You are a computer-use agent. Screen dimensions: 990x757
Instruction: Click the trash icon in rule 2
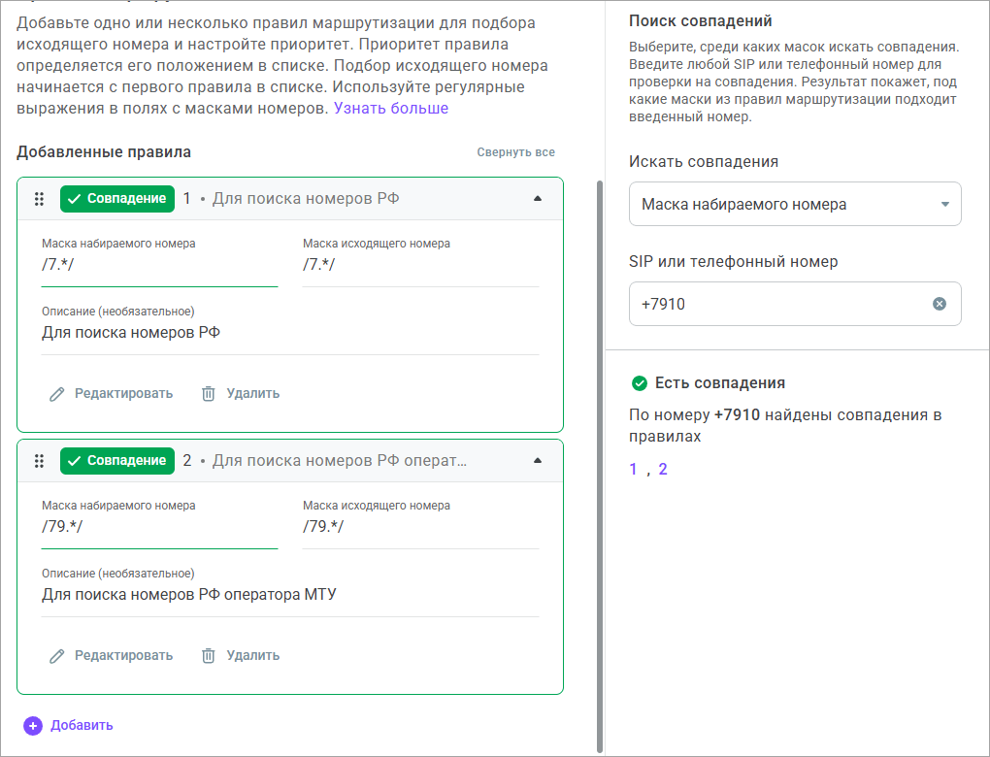208,656
